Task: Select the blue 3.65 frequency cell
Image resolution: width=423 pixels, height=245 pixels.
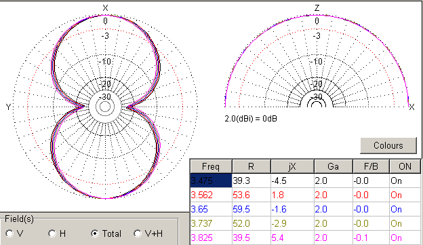Action: pos(211,209)
